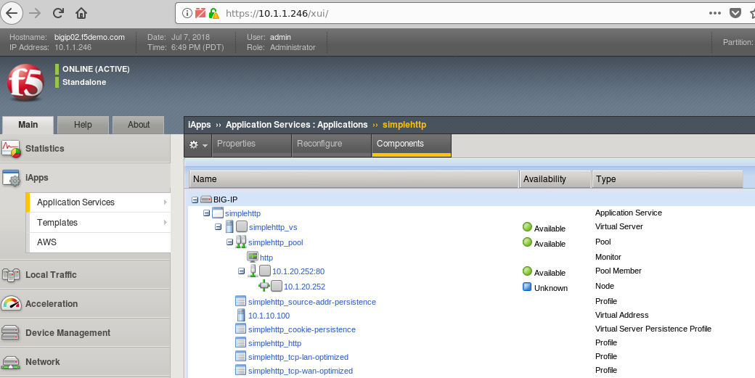Click the virtual address icon beside 10.1.10.100
Screen dimensions: 755x378
tap(241, 315)
